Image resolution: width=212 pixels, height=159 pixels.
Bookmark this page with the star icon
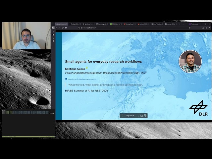click(190, 28)
